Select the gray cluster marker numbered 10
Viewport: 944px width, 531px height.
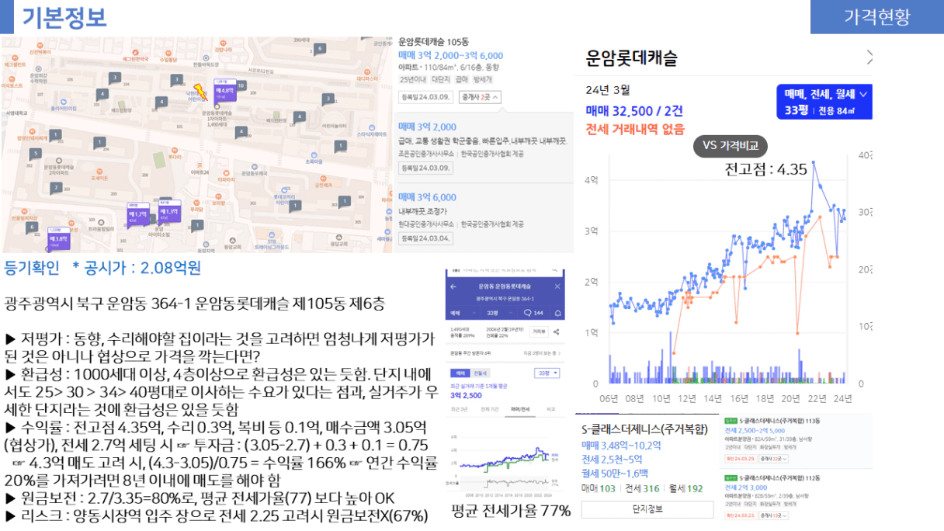point(241,85)
